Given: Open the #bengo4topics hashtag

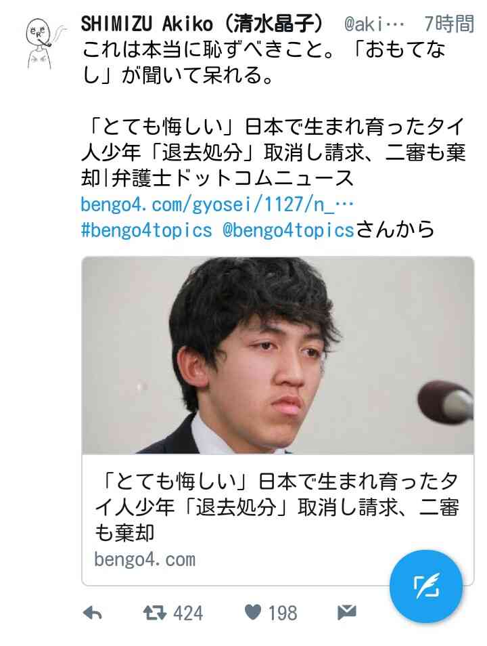Looking at the screenshot, I should (x=147, y=230).
